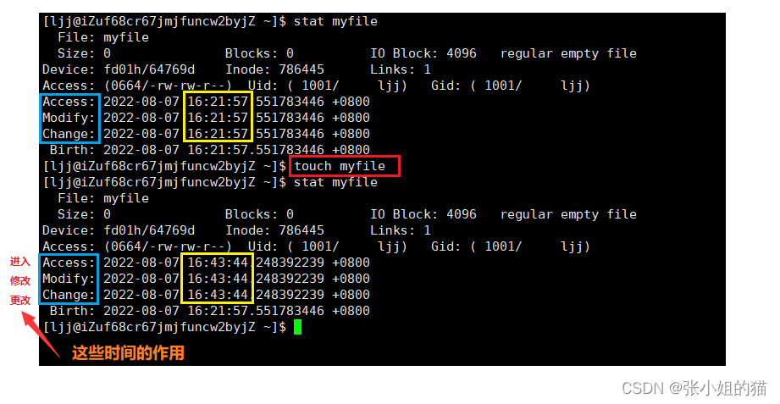Click 248392239 on the Modify row

(290, 279)
